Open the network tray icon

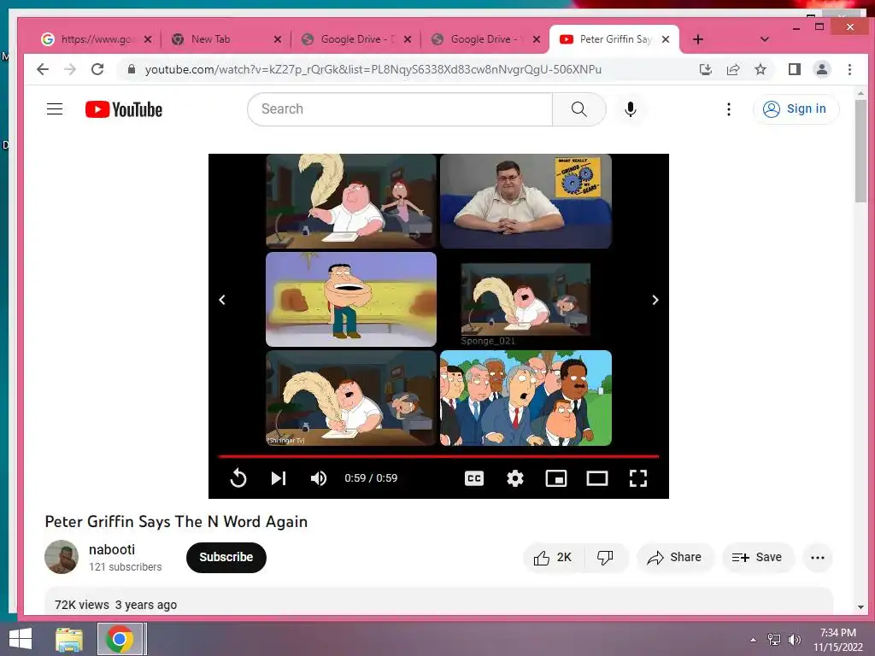(x=774, y=640)
